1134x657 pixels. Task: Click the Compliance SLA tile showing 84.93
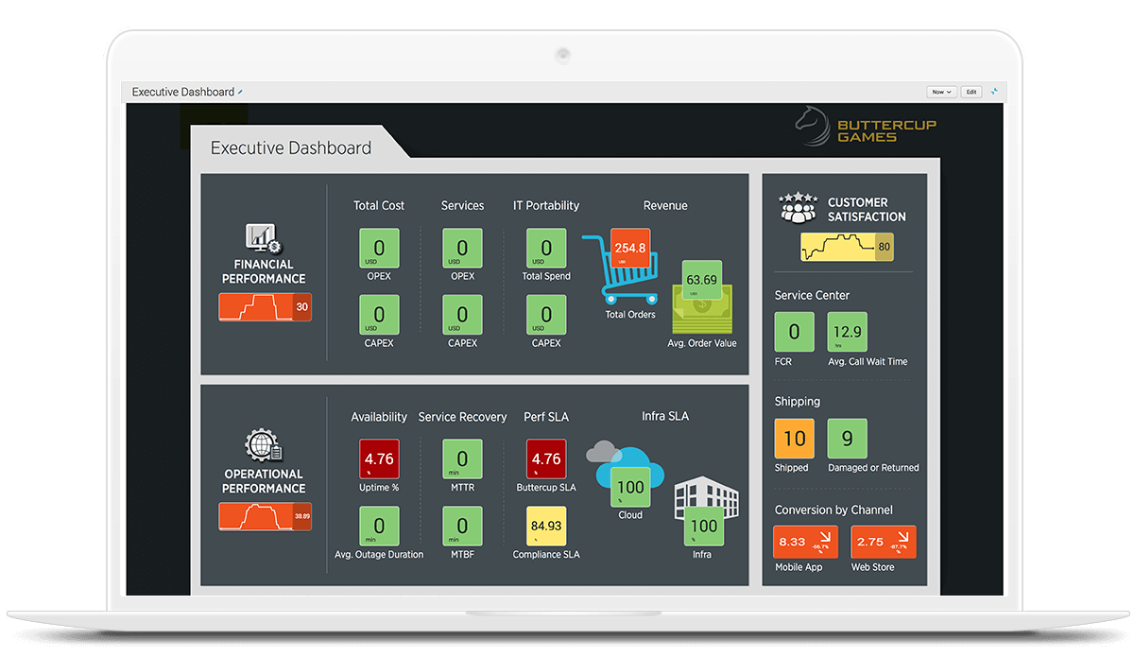[546, 527]
